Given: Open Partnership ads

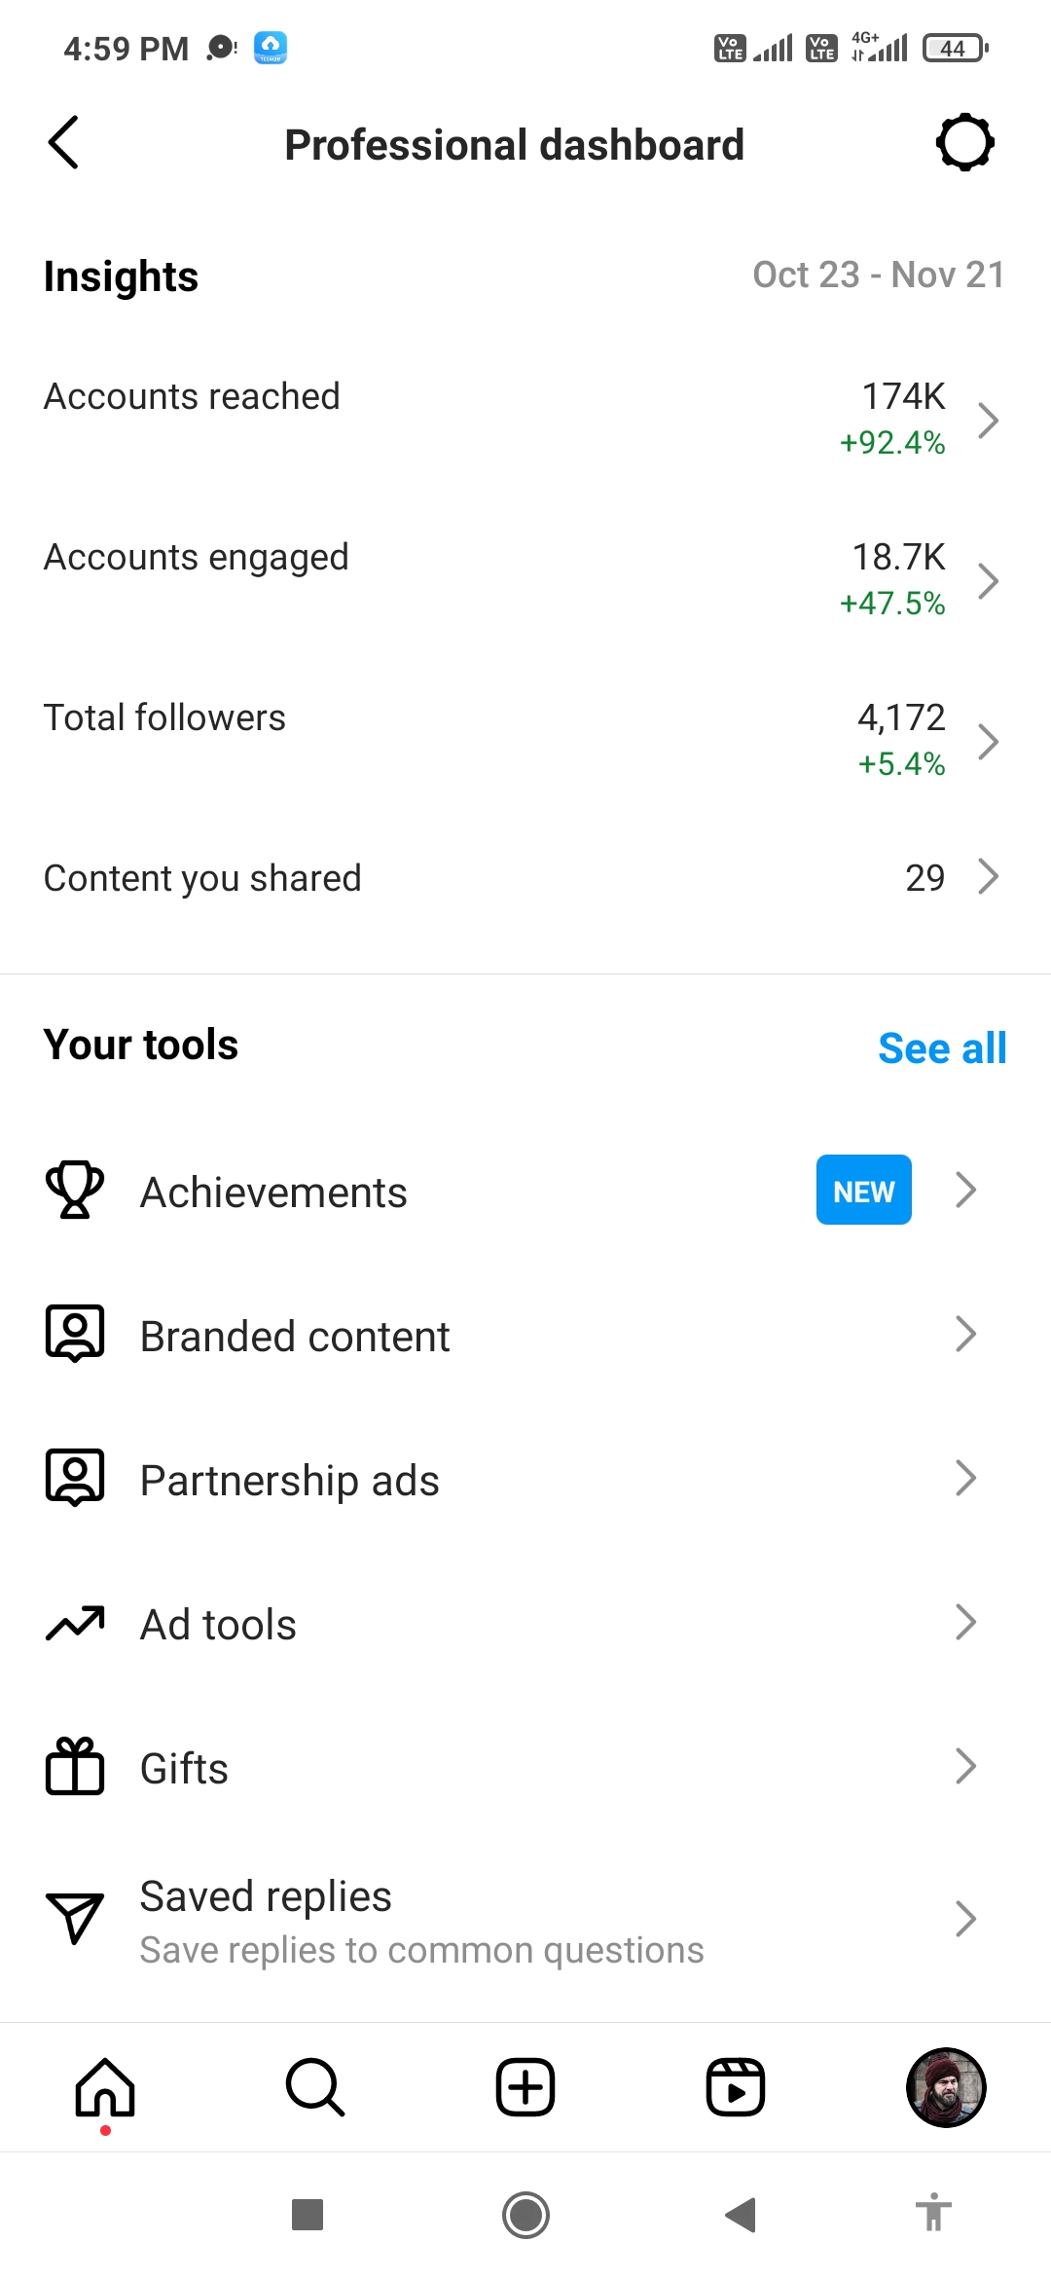Looking at the screenshot, I should click(x=525, y=1479).
